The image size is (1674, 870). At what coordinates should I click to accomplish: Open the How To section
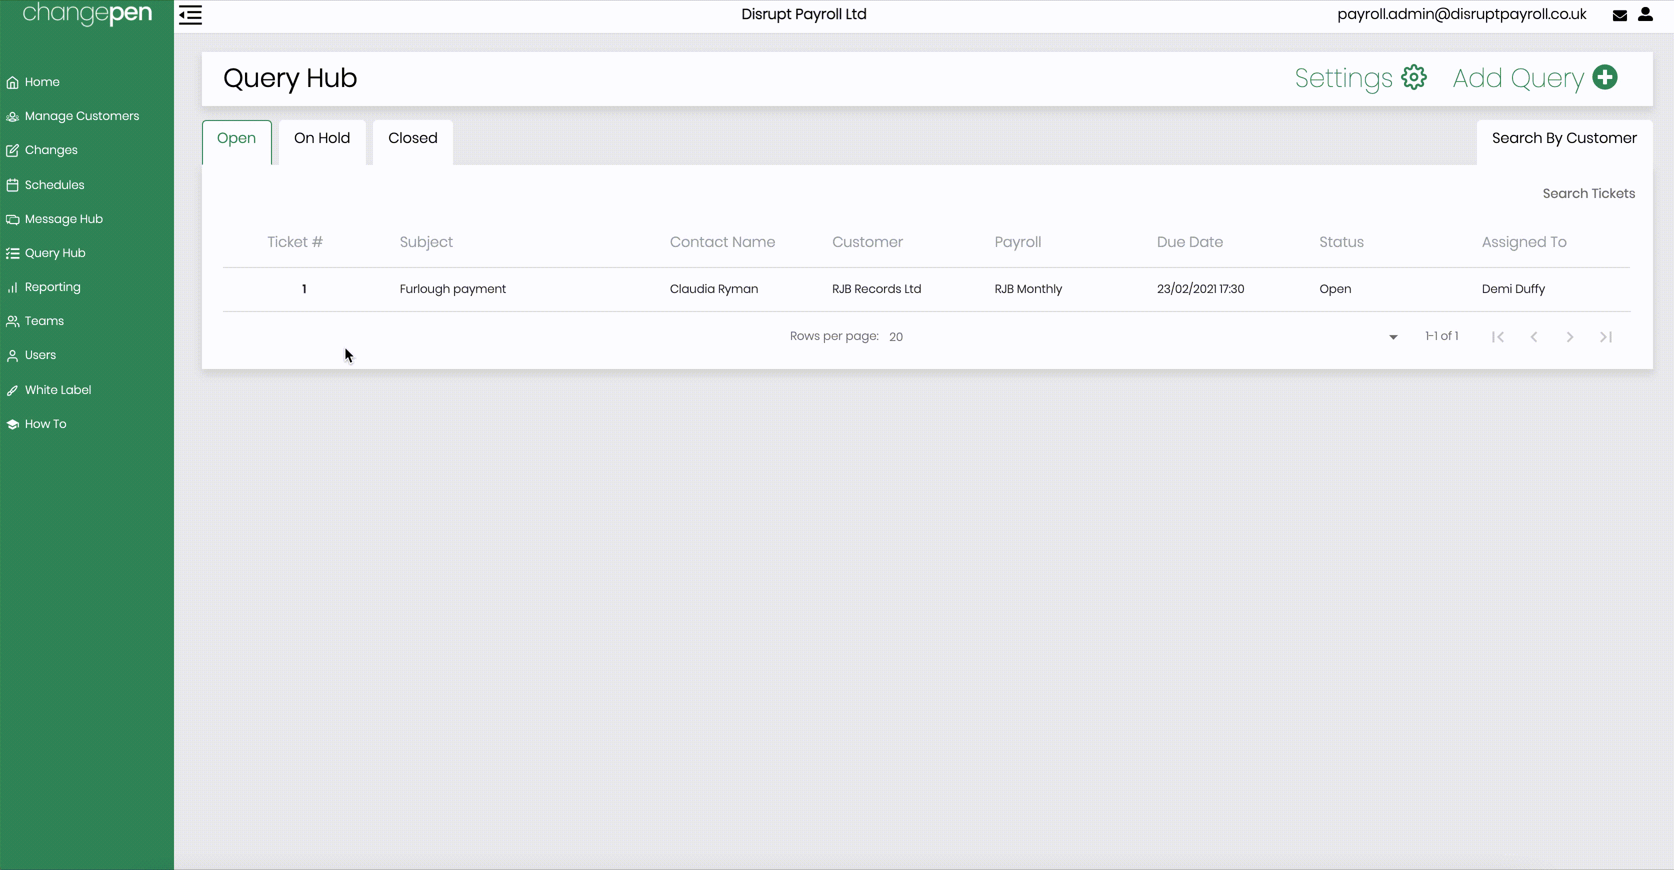point(45,423)
